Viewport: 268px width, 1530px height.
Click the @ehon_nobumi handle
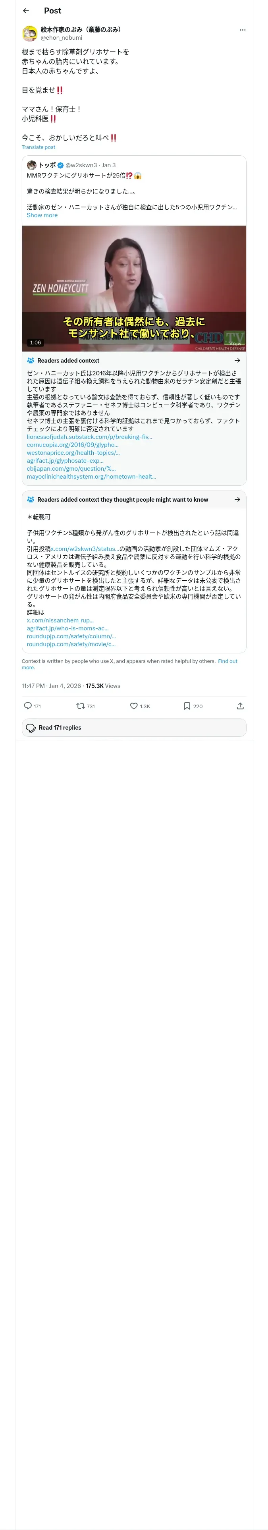[x=61, y=37]
